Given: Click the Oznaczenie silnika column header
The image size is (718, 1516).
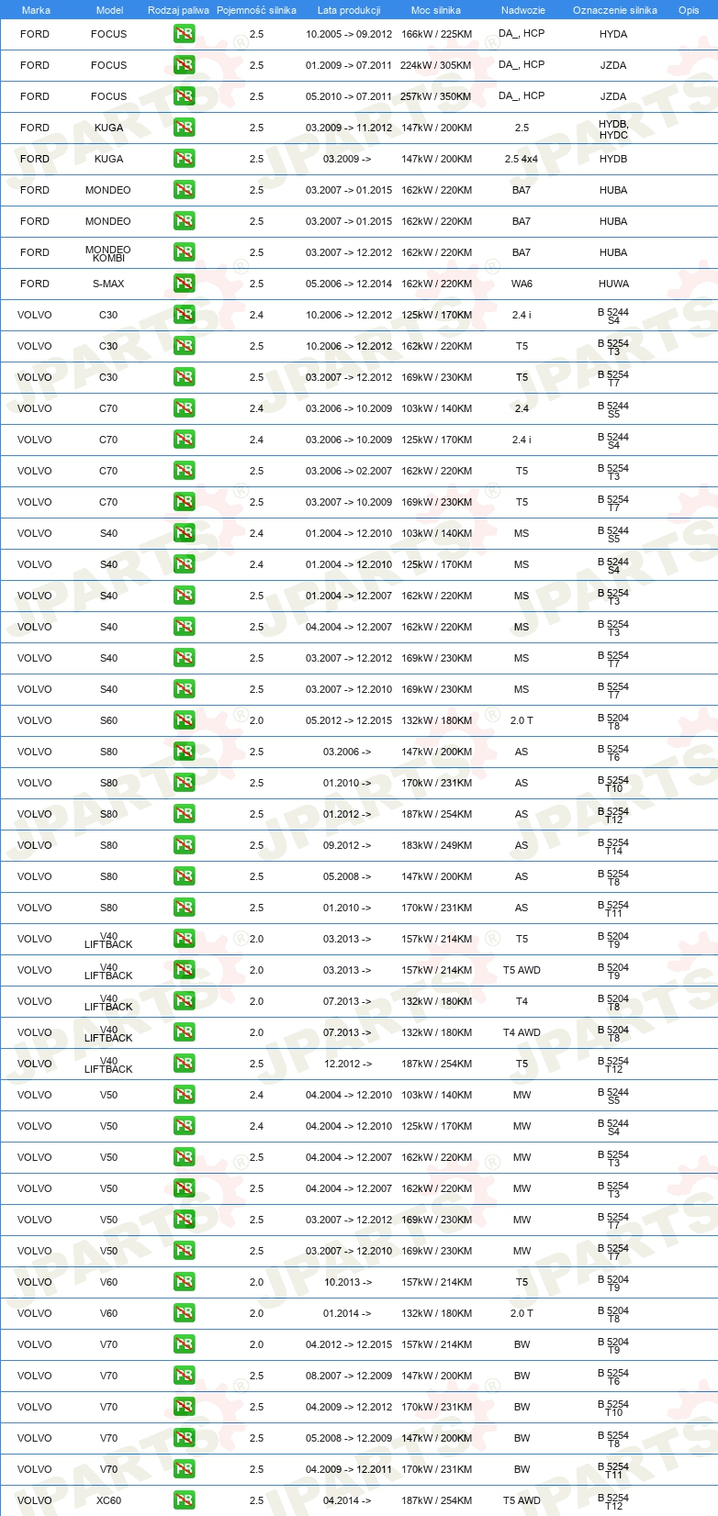Looking at the screenshot, I should [x=614, y=10].
